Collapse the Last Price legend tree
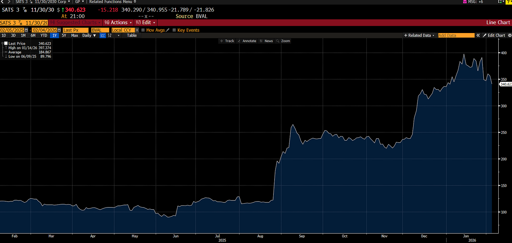 coord(2,44)
